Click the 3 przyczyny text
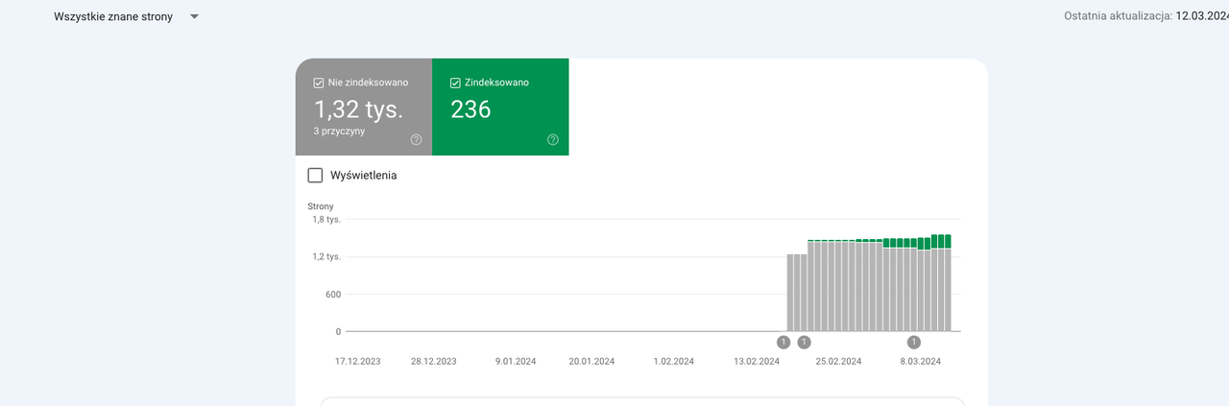The height and width of the screenshot is (406, 1229). click(x=340, y=131)
